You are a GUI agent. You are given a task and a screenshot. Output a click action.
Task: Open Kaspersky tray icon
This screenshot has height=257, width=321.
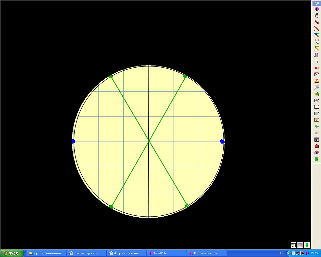302,253
